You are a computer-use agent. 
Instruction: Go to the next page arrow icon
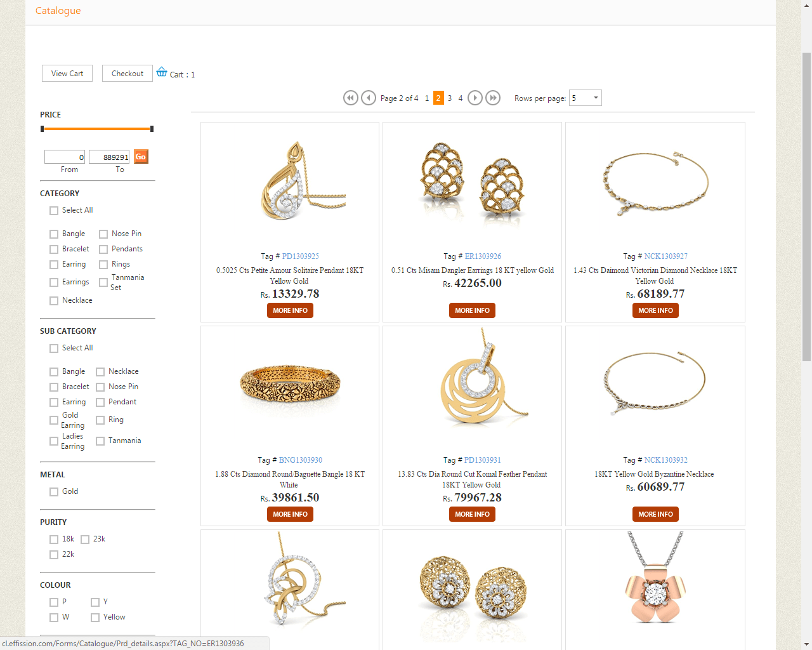click(x=475, y=98)
